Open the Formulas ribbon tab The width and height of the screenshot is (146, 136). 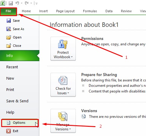click(90, 11)
